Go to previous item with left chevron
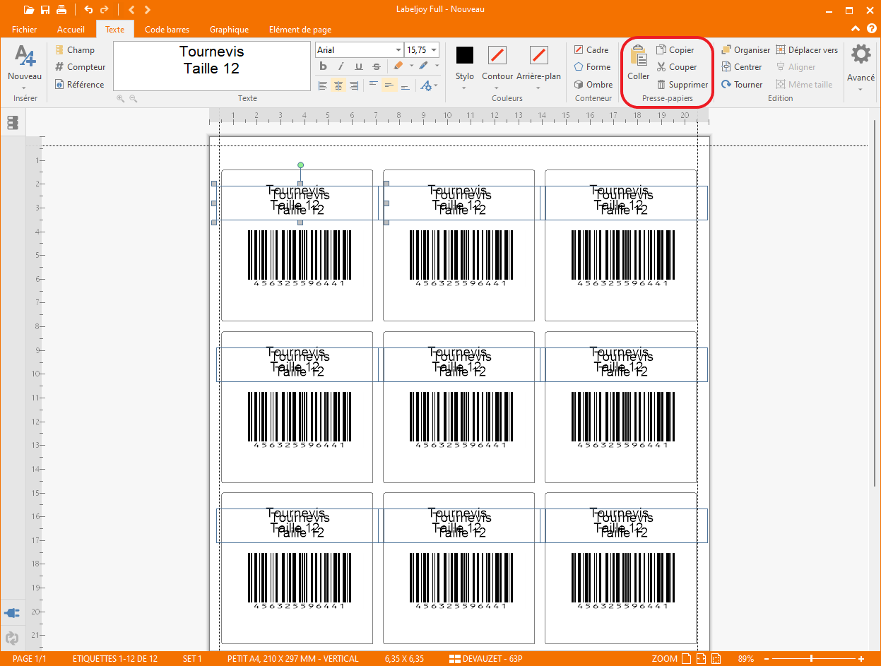 [x=131, y=10]
